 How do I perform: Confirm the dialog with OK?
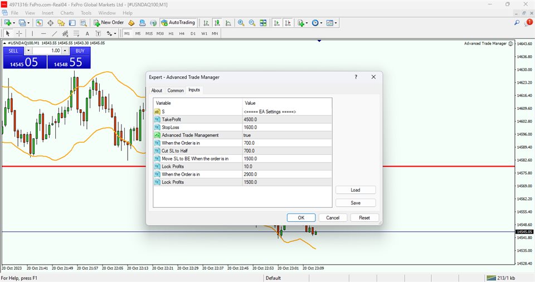click(x=301, y=218)
